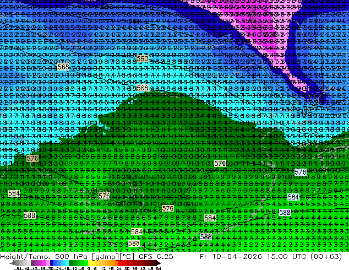This screenshot has height=270, width=349.
Task: Click the 568 label directly below 560
Action: pos(143,88)
